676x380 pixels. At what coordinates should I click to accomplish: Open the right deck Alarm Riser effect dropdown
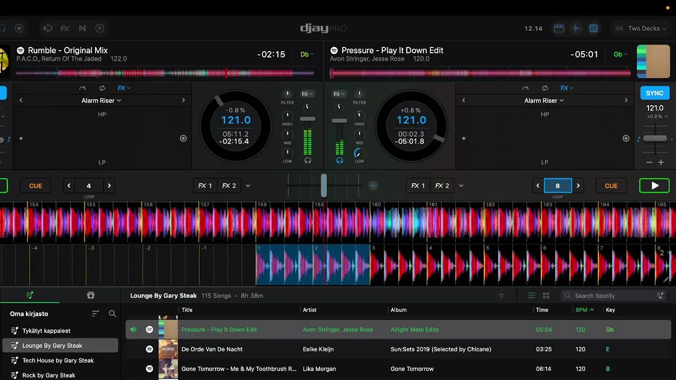[x=544, y=100]
